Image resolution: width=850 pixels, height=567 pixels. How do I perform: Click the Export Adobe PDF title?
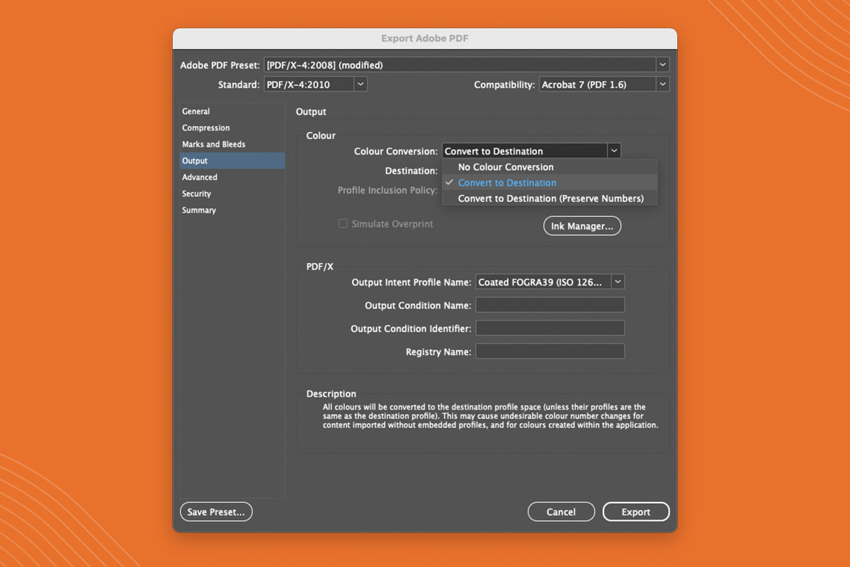click(425, 38)
